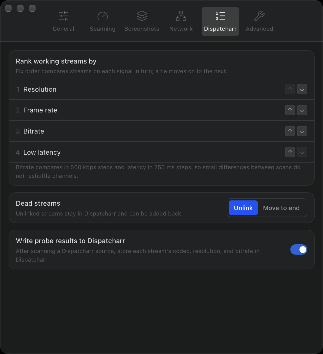Switch to the Scanning tab
Image resolution: width=323 pixels, height=354 pixels.
103,21
